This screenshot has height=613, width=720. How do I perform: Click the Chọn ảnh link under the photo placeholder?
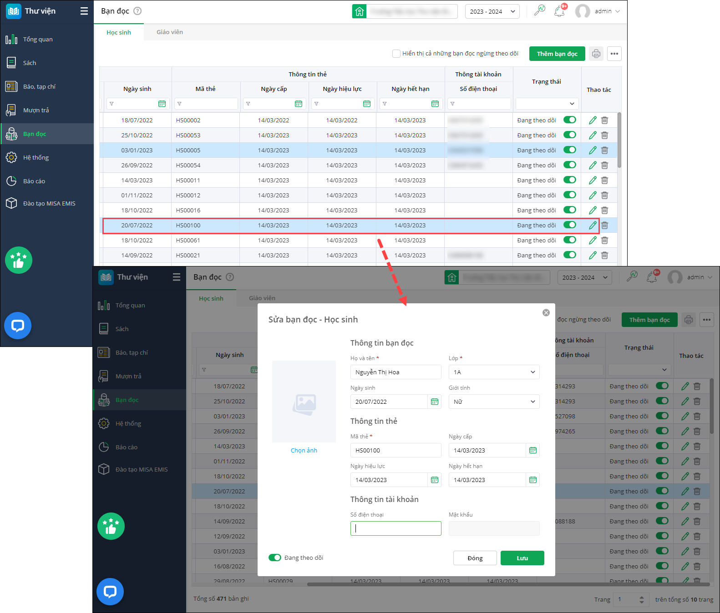[x=304, y=450]
